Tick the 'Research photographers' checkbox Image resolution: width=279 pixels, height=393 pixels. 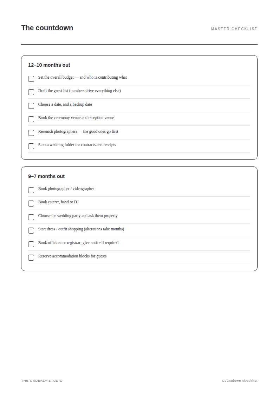[x=31, y=133]
